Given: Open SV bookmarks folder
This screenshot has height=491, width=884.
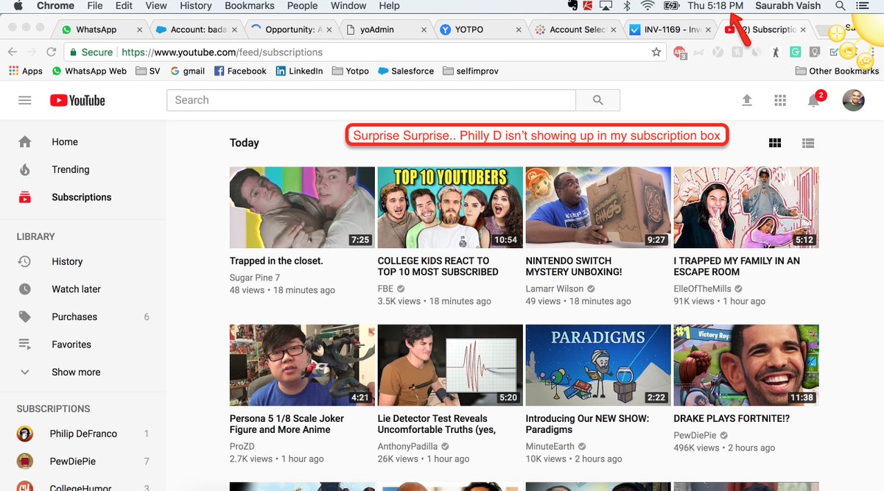Looking at the screenshot, I should 147,71.
